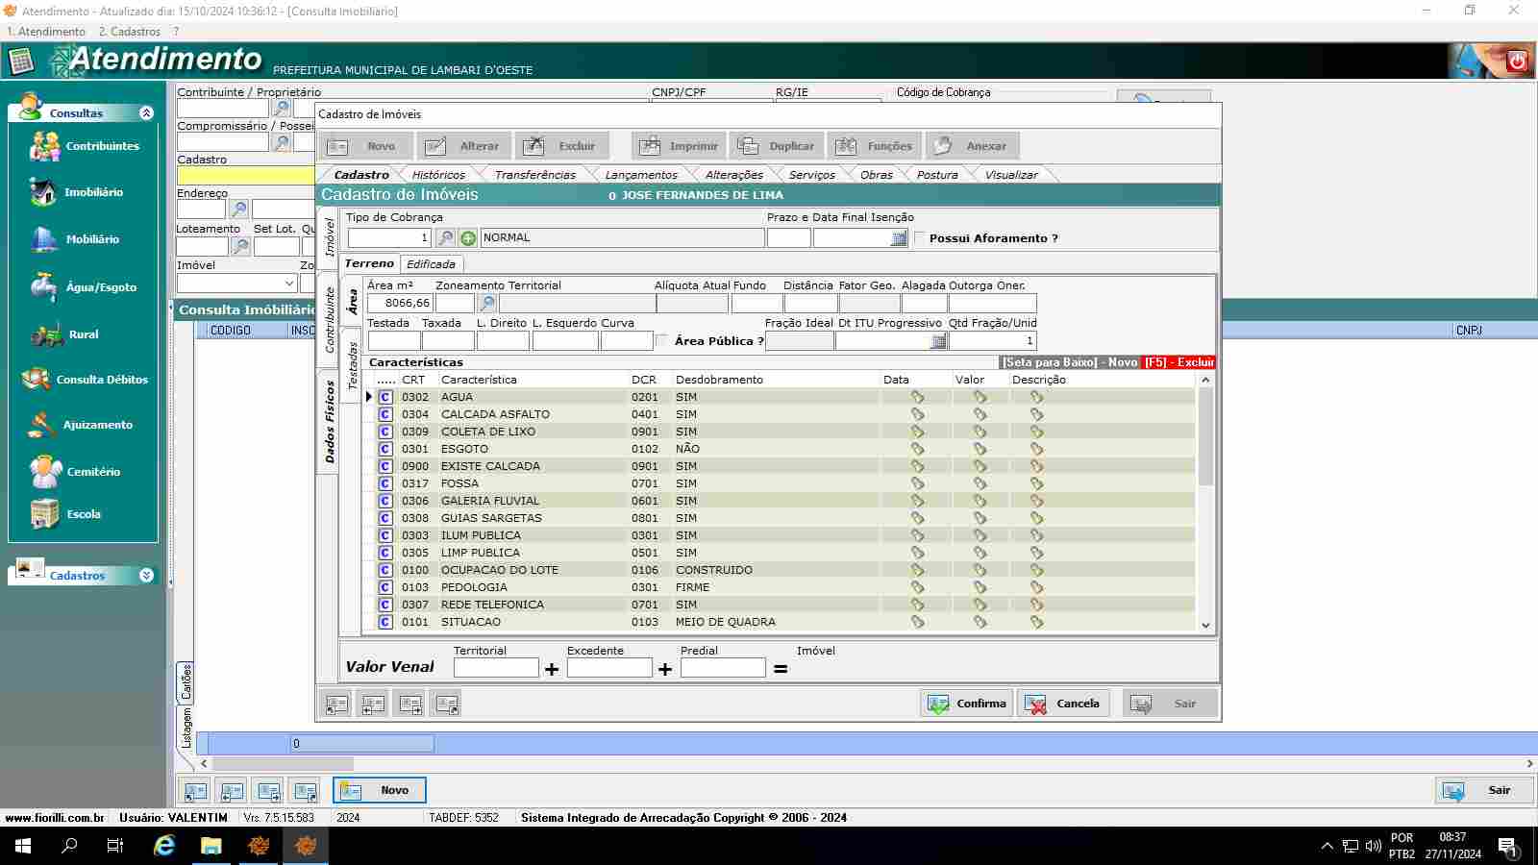The height and width of the screenshot is (865, 1538).
Task: Open the Imóvel dropdown list
Action: tap(288, 284)
